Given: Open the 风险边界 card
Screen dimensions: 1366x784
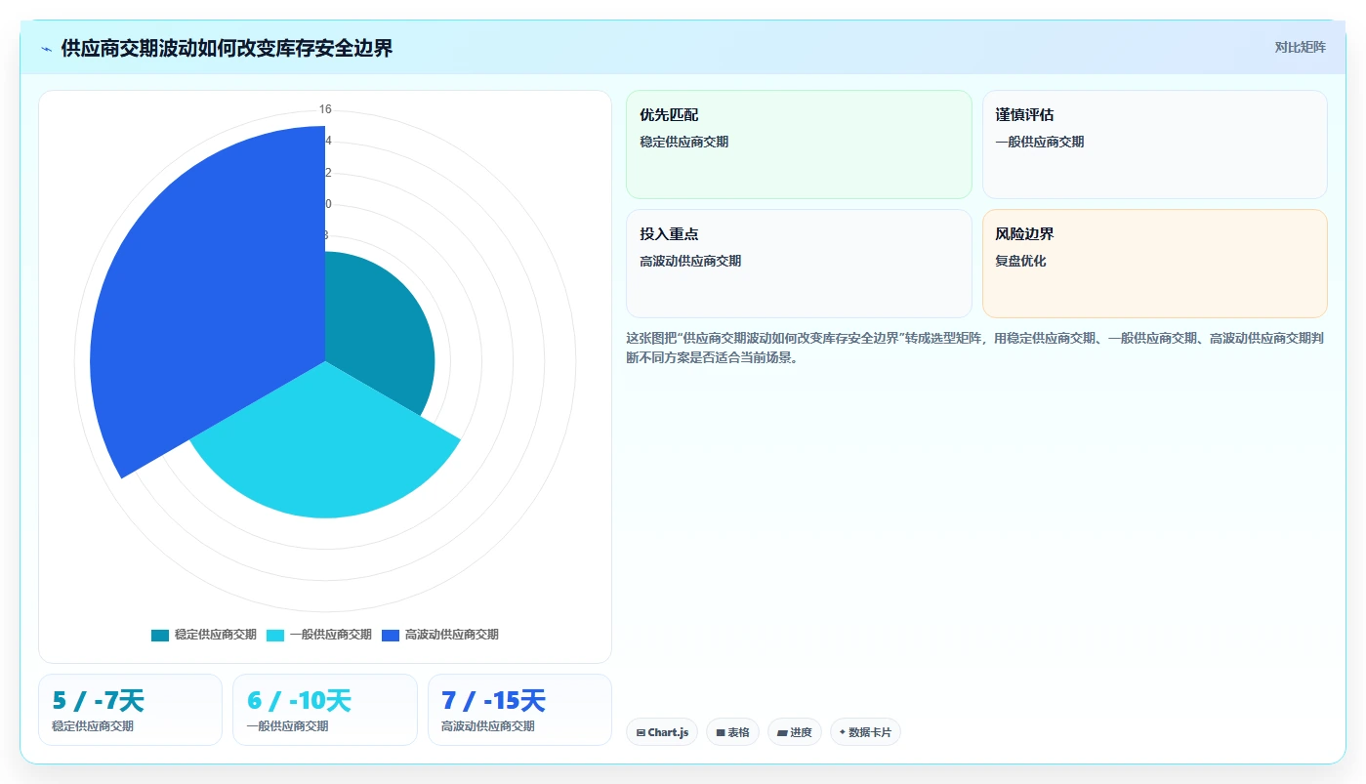Looking at the screenshot, I should pyautogui.click(x=1154, y=264).
